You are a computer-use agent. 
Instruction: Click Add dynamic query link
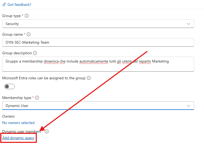(x=18, y=138)
